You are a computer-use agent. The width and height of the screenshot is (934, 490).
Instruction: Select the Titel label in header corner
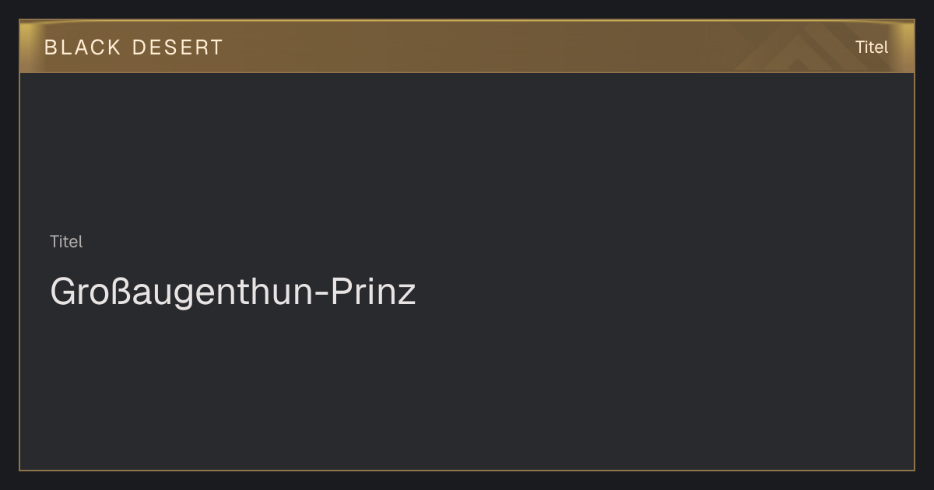(872, 47)
